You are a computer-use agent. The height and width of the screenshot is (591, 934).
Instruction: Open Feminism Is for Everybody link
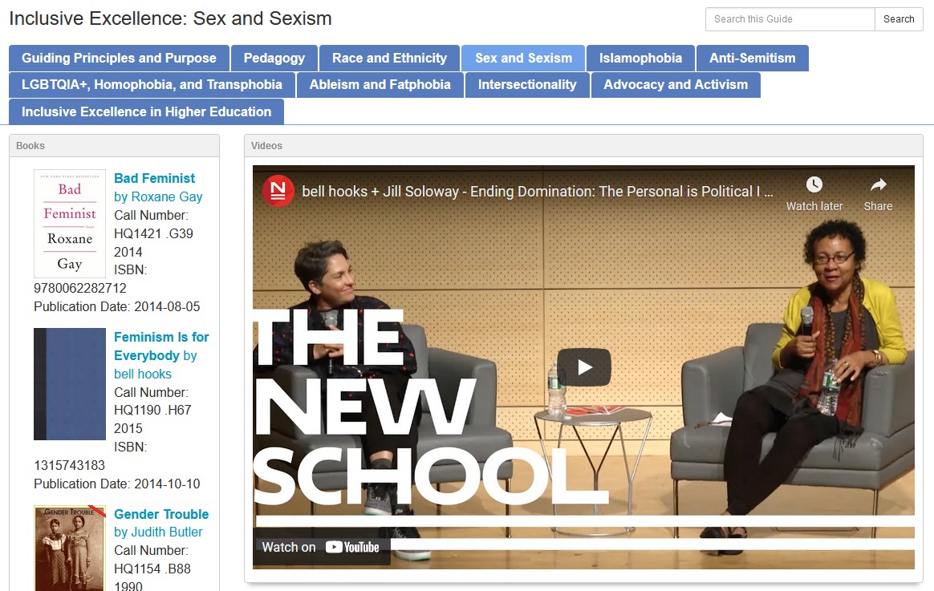(x=160, y=346)
